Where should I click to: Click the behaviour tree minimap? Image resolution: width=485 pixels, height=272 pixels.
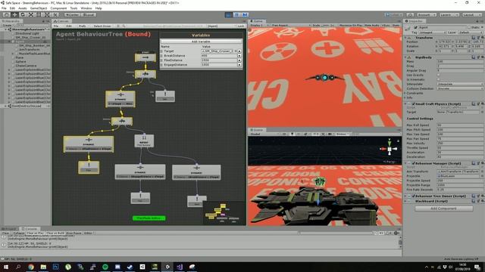[224, 213]
